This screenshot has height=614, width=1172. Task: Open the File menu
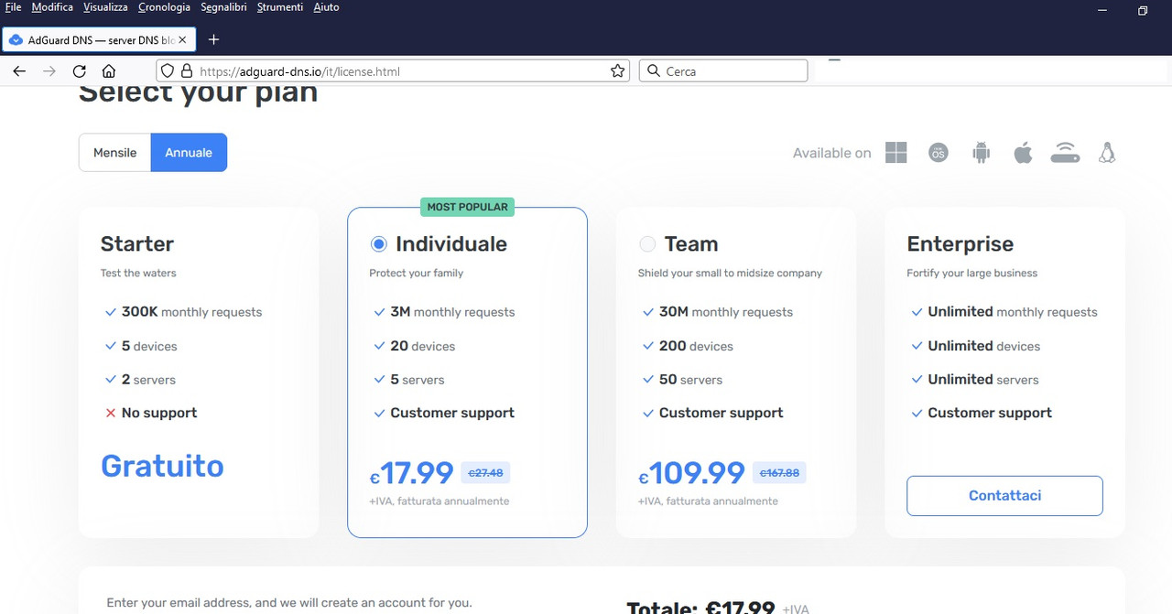coord(13,7)
